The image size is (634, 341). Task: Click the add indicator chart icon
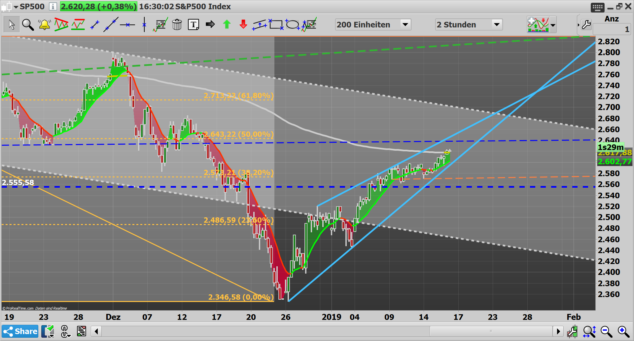pyautogui.click(x=538, y=25)
